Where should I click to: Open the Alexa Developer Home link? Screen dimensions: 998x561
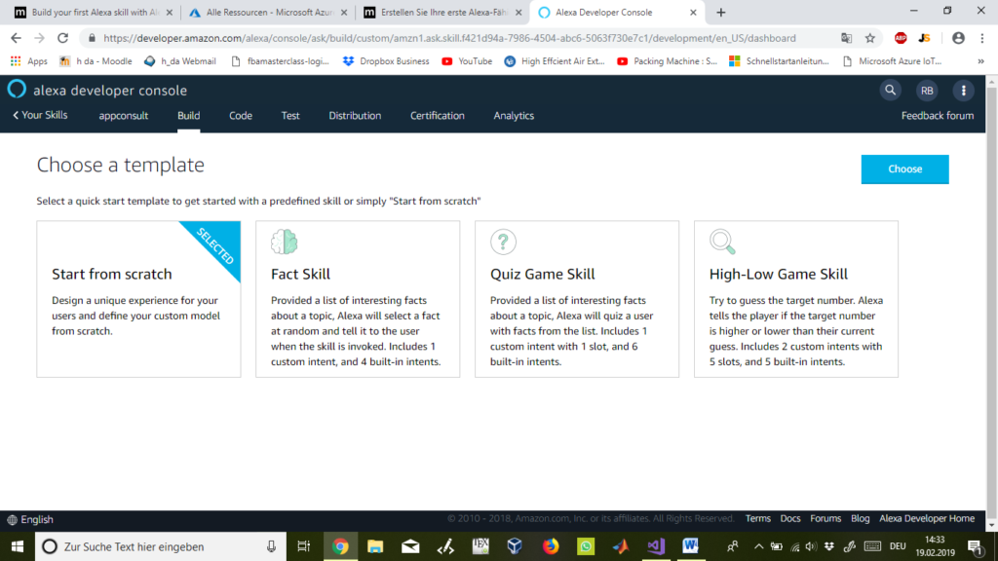[927, 518]
